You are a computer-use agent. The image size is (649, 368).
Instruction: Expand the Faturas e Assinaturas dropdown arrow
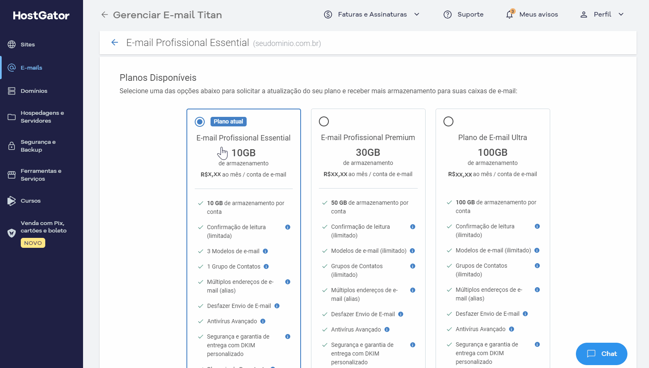click(417, 15)
